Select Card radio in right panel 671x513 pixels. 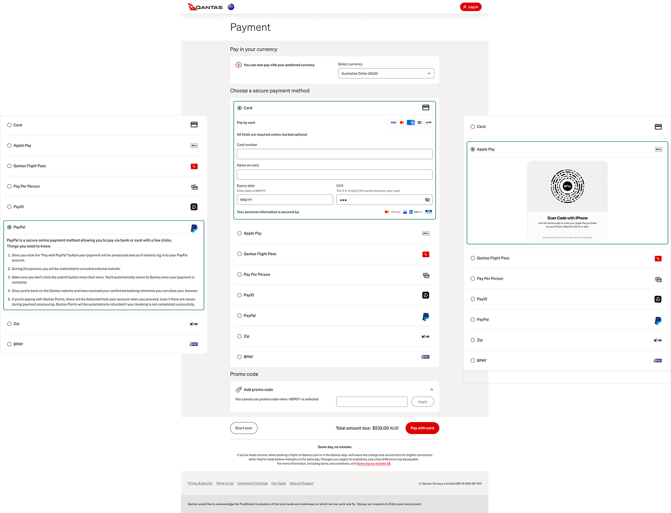click(473, 127)
